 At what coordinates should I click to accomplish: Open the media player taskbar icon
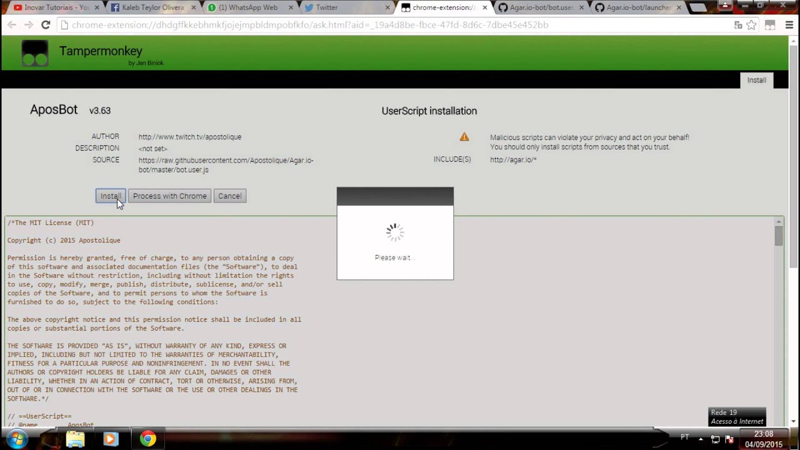point(111,439)
